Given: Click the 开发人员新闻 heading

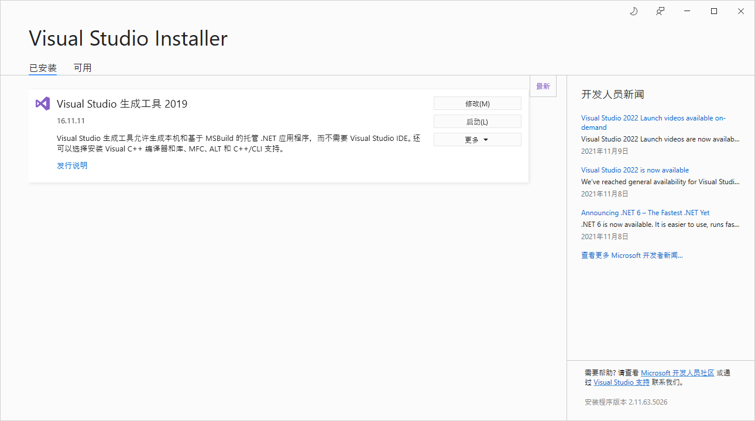Looking at the screenshot, I should [613, 95].
